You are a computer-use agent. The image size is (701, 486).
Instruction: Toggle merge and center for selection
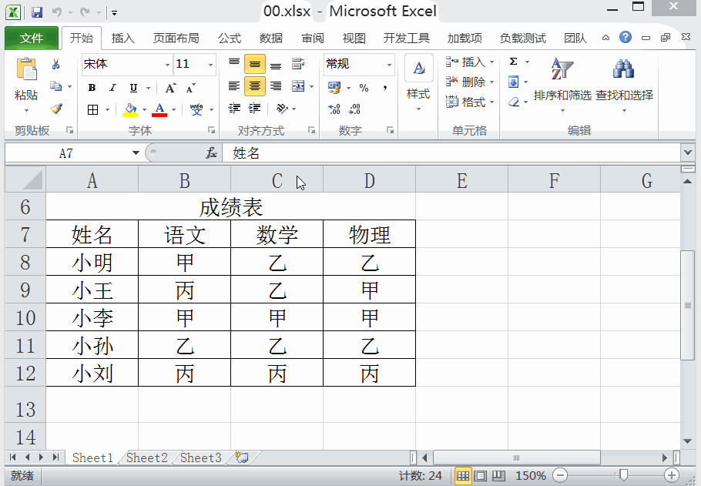297,87
